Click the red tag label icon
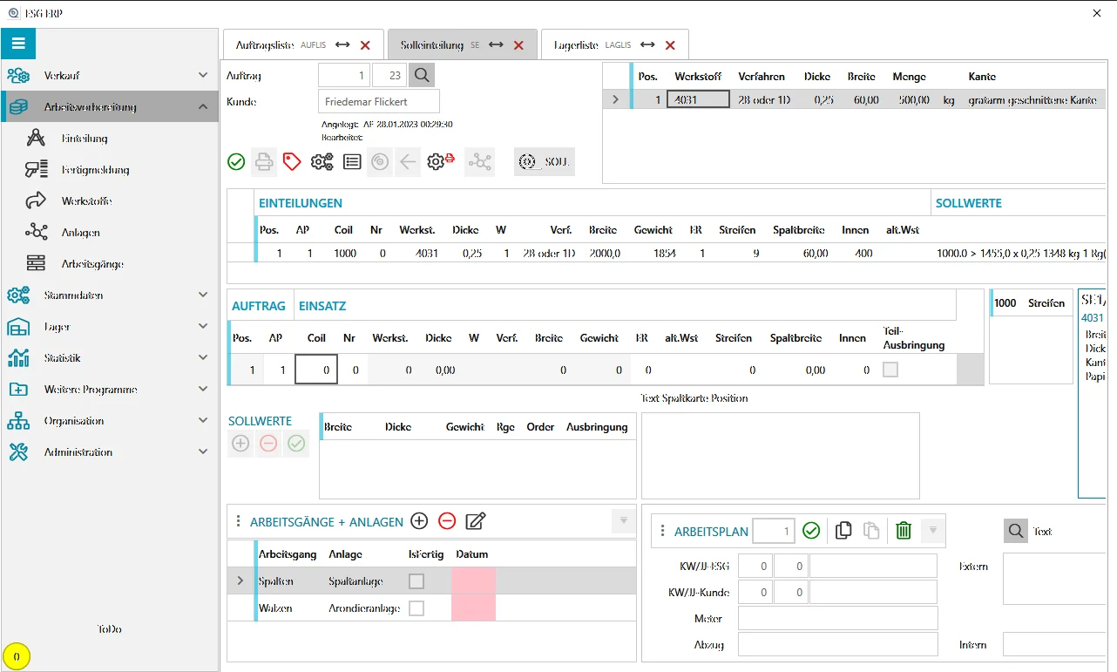 (292, 161)
